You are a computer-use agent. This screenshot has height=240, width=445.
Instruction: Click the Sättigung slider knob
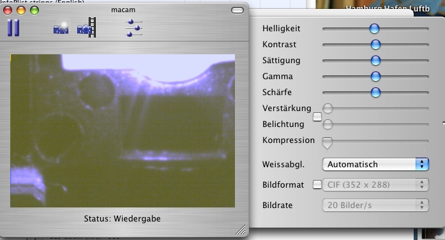[x=375, y=61]
